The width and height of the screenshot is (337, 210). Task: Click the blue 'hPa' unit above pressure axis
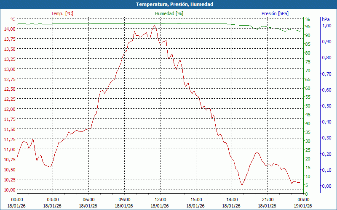click(326, 19)
